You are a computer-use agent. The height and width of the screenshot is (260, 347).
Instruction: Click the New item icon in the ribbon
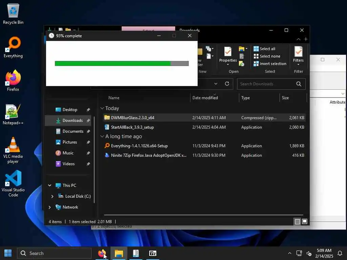pos(209,48)
